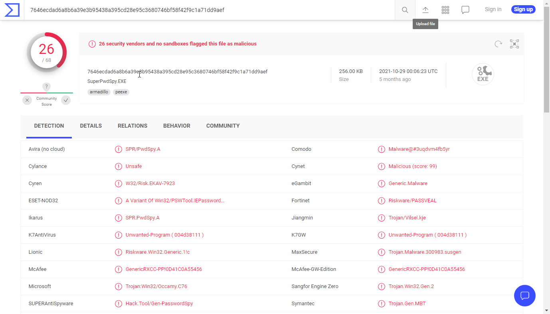Click the Avira (no cloud) vendor name

tap(47, 149)
